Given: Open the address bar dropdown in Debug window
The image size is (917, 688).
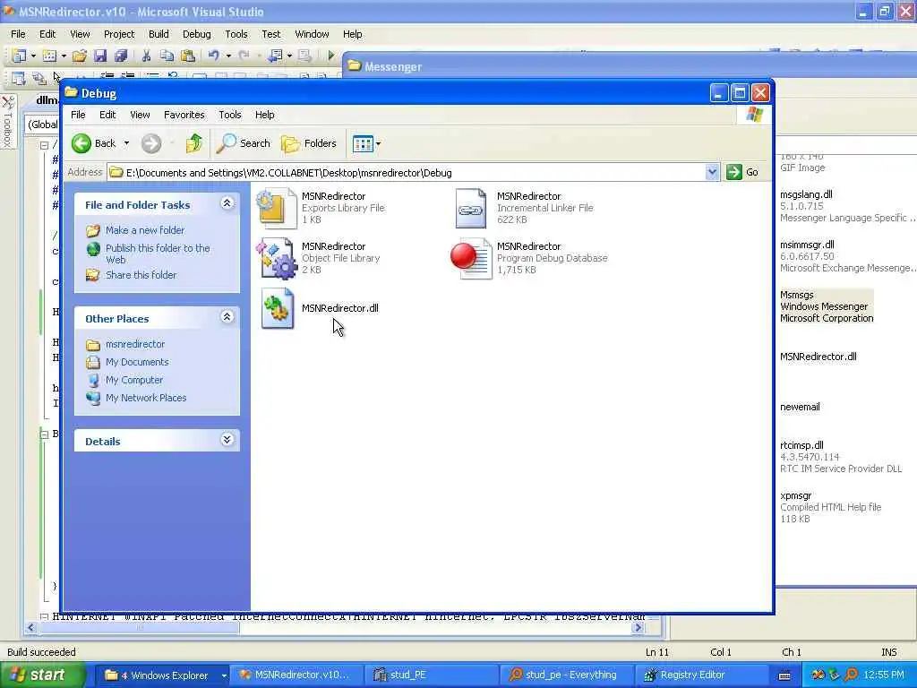Looking at the screenshot, I should pyautogui.click(x=712, y=172).
